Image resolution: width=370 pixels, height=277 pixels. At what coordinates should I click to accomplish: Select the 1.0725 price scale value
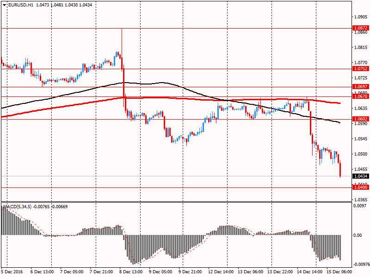(x=361, y=78)
